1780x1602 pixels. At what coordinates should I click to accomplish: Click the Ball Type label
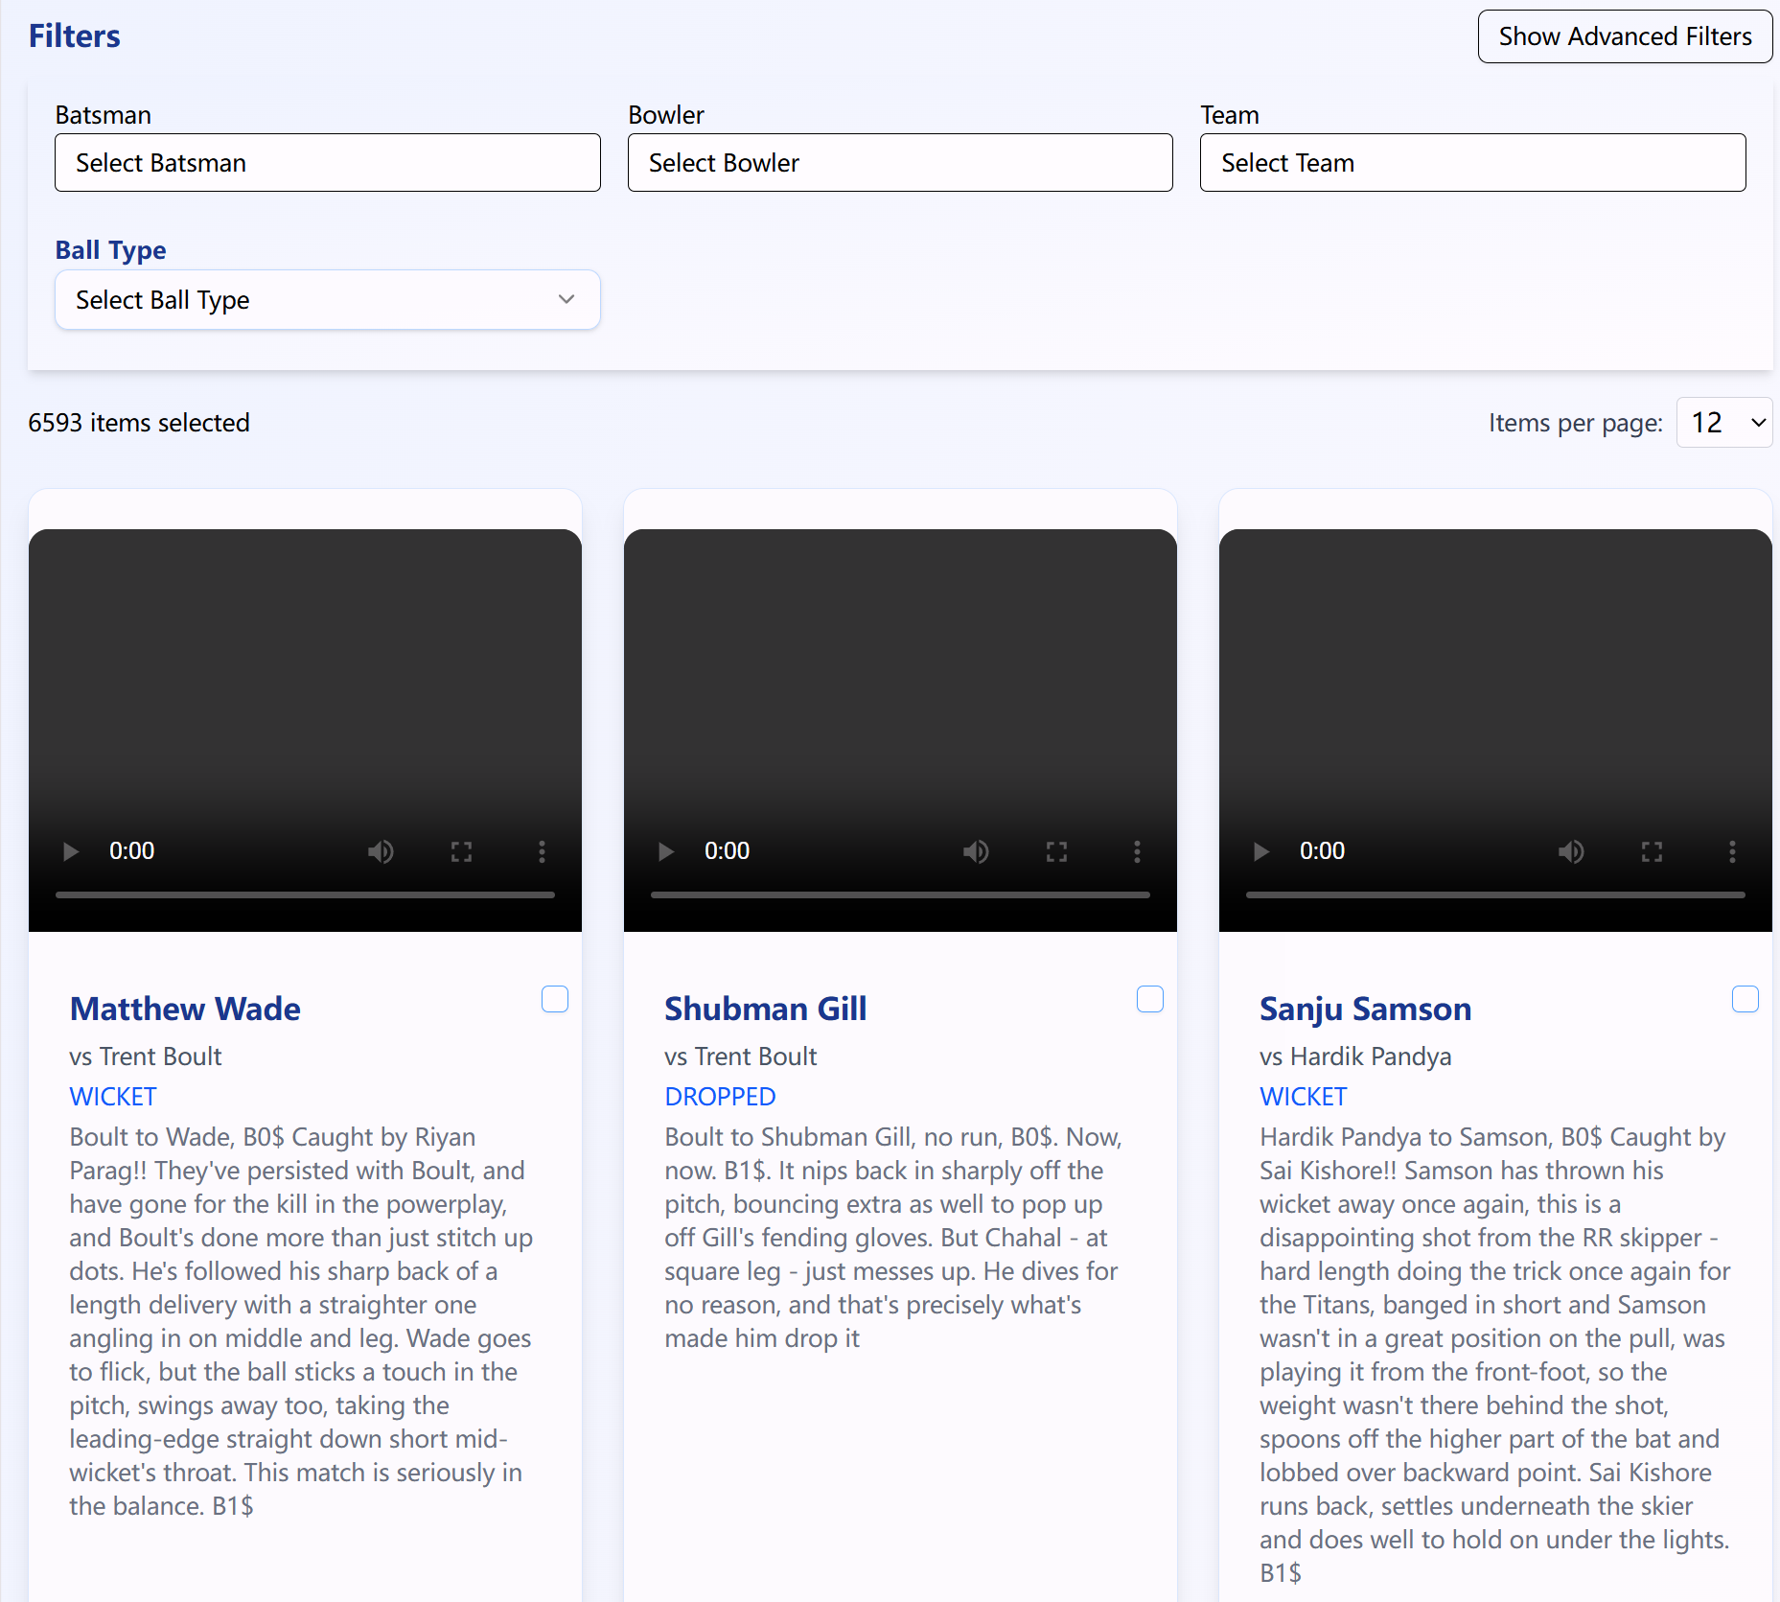click(x=111, y=250)
